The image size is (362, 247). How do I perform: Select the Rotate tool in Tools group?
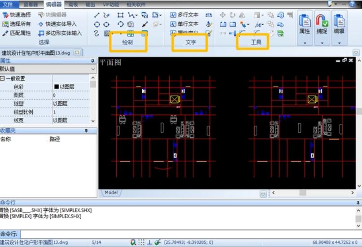[x=232, y=15]
